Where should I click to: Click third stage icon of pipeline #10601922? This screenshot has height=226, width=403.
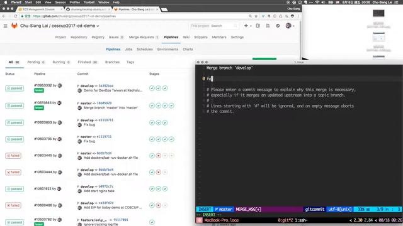click(165, 189)
